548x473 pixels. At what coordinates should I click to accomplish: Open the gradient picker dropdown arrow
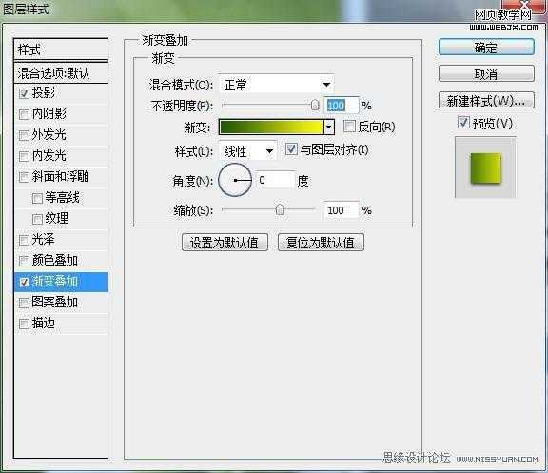(329, 127)
